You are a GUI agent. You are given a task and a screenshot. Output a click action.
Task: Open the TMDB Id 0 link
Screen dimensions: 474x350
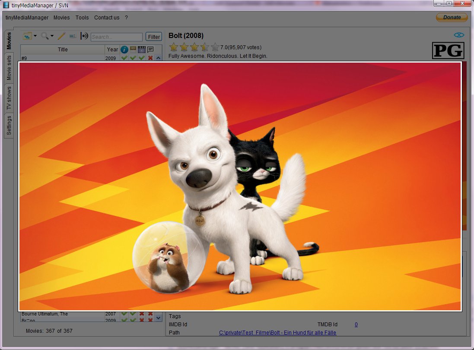tap(356, 325)
